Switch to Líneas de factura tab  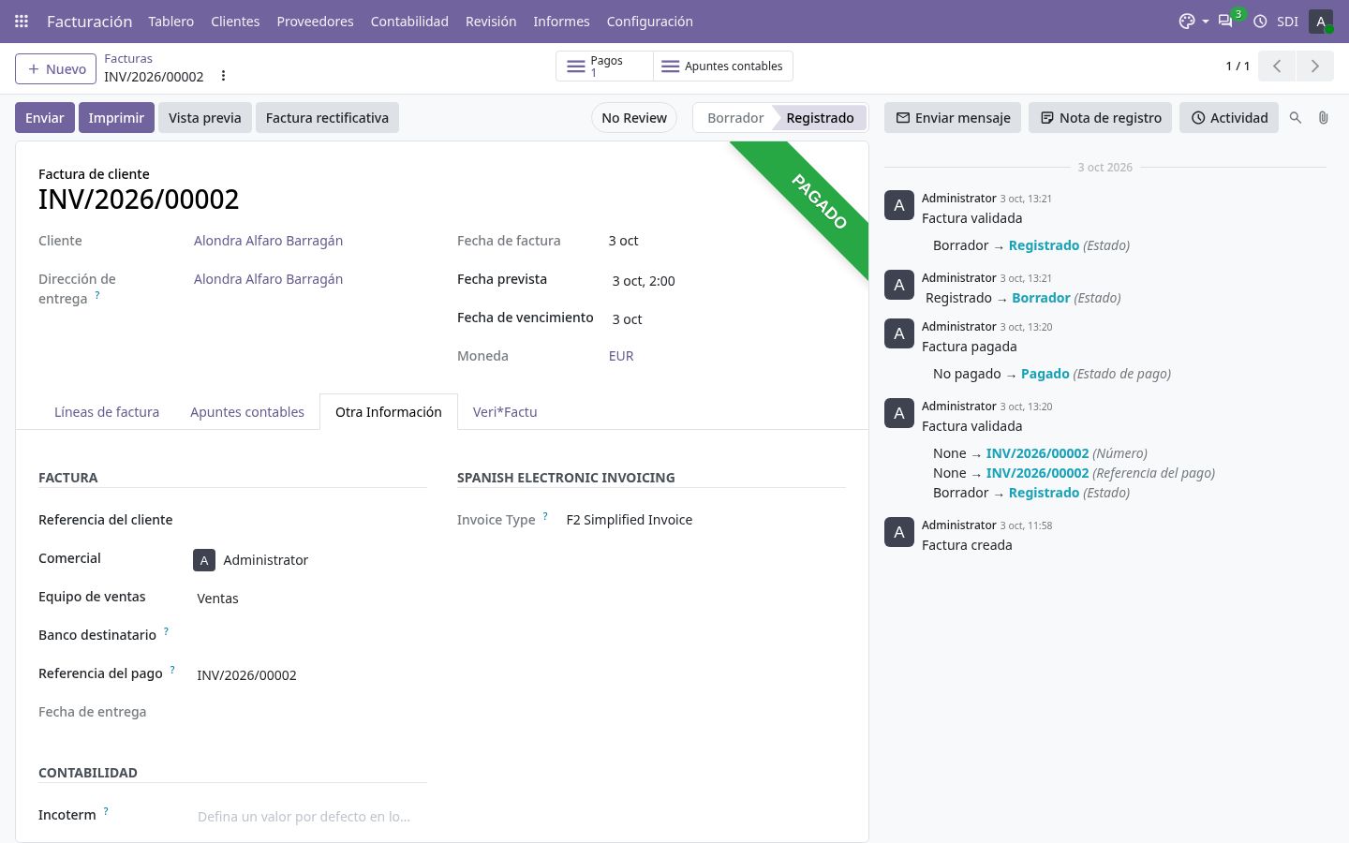[107, 412]
